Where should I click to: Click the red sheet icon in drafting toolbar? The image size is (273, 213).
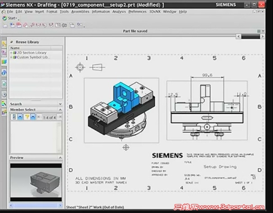19,26
